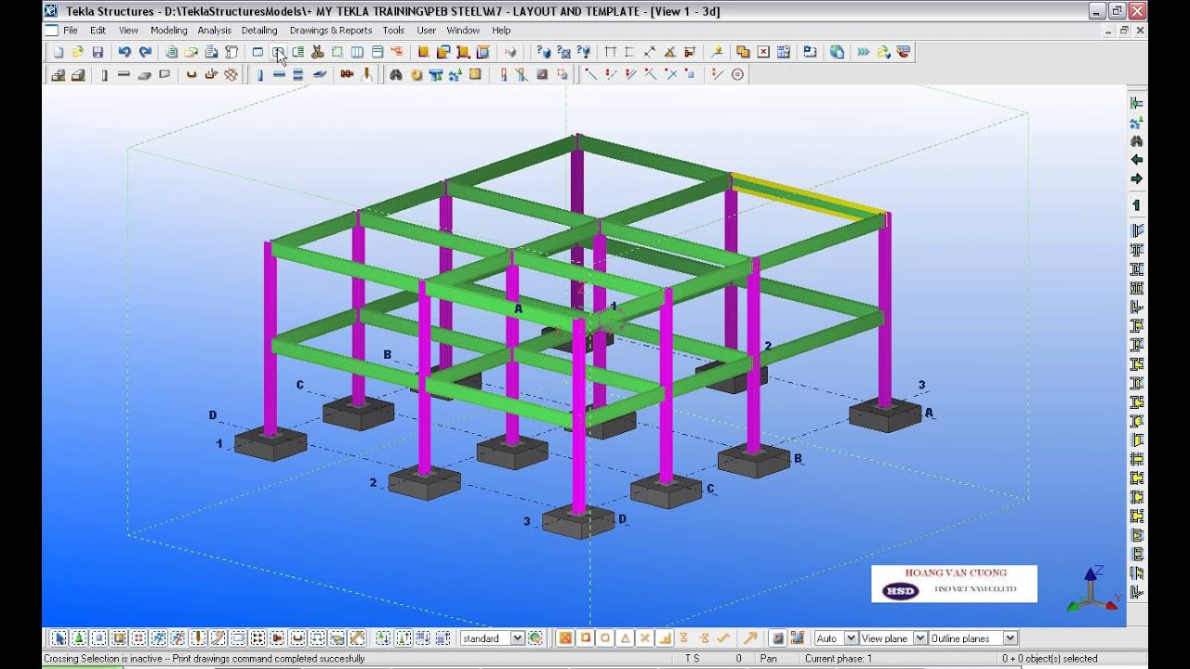
Task: Open the View menu
Action: (x=128, y=31)
